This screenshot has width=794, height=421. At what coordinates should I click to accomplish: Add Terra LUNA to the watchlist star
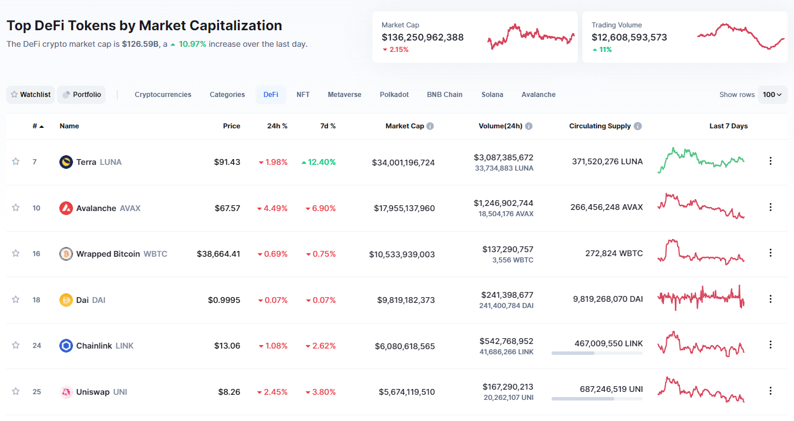tap(15, 161)
